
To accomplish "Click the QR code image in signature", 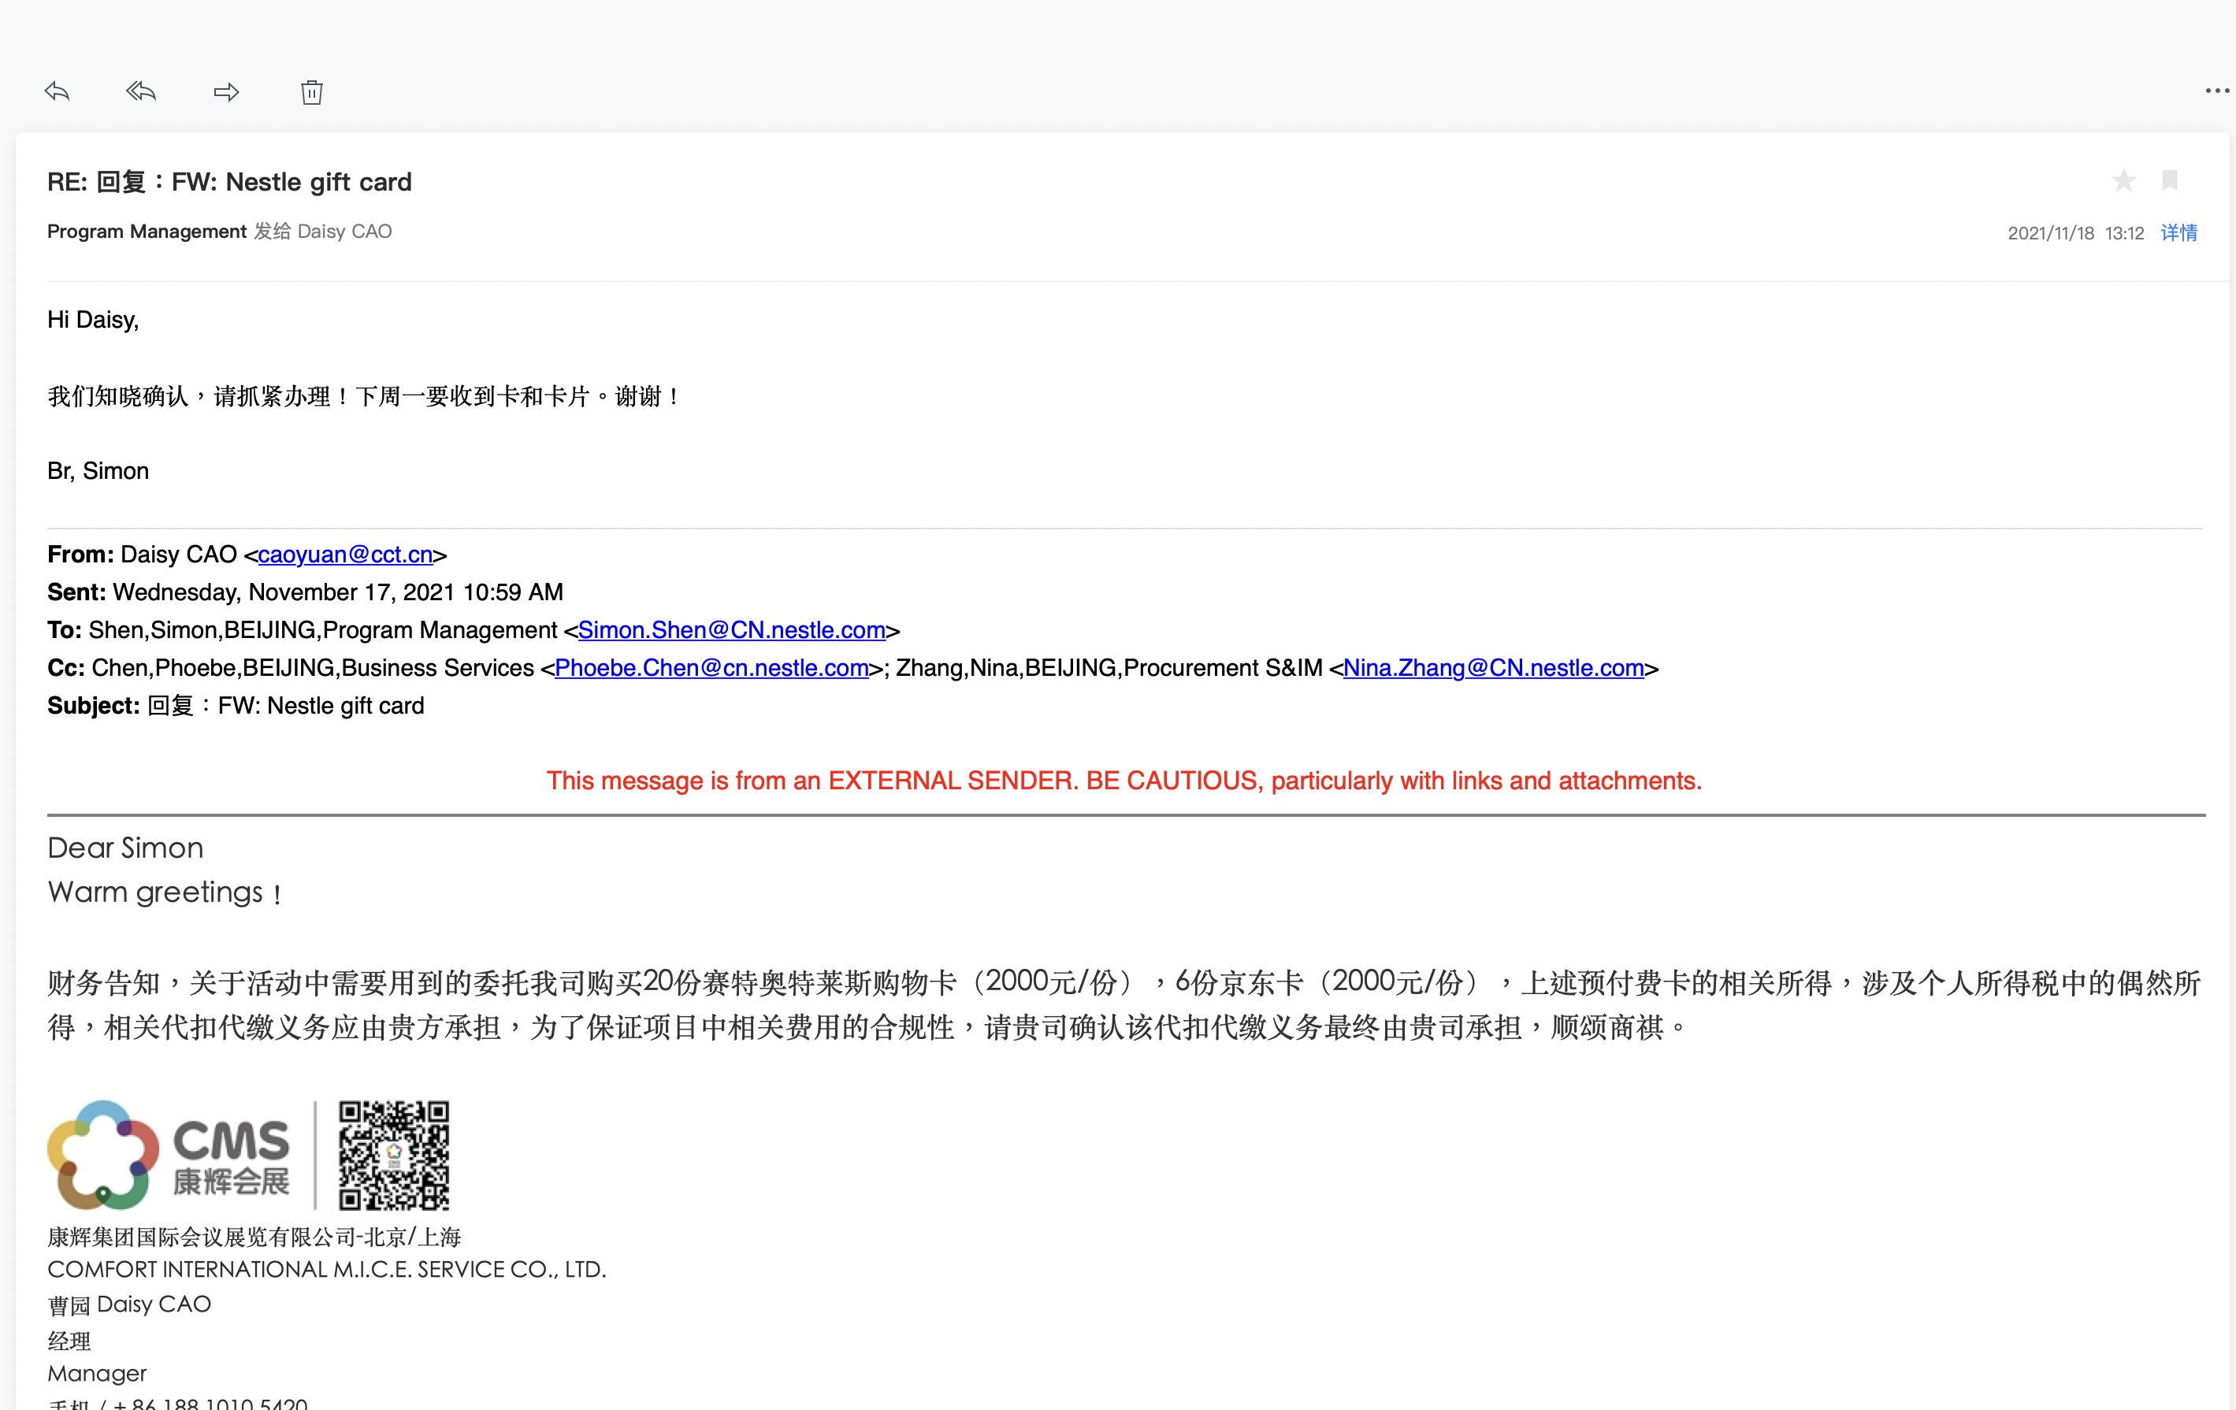I will click(394, 1155).
